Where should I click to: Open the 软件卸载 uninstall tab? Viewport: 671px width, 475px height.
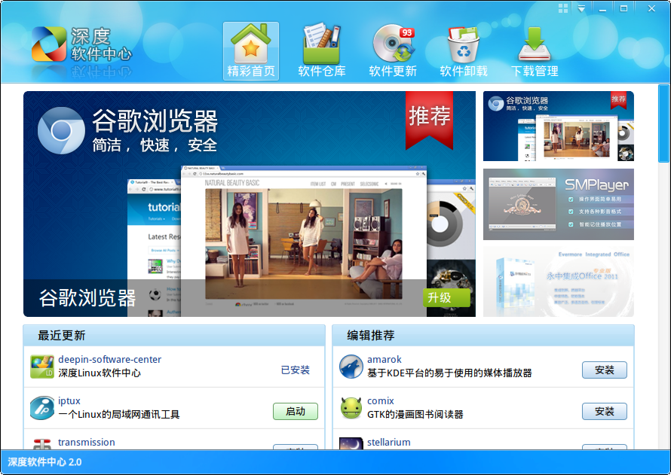click(x=464, y=51)
